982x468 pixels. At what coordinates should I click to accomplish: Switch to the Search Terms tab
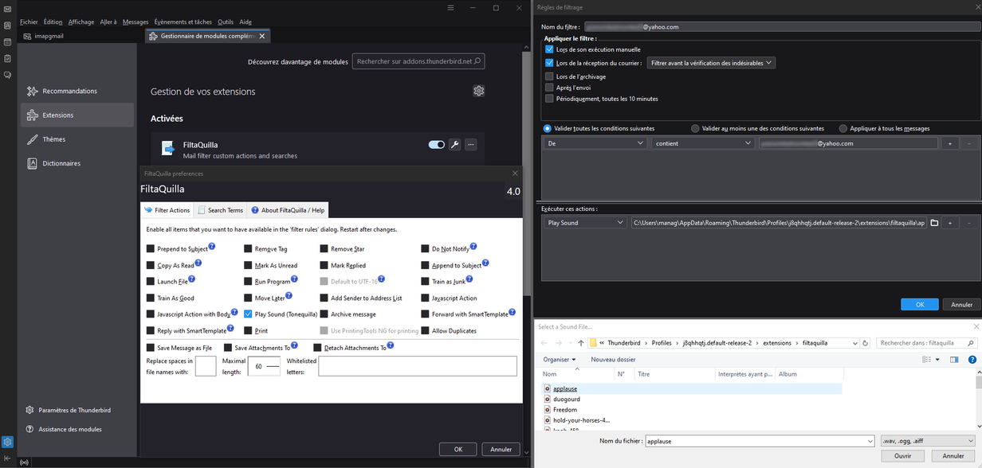click(220, 210)
